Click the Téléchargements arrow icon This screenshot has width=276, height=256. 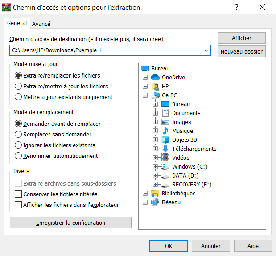point(165,149)
